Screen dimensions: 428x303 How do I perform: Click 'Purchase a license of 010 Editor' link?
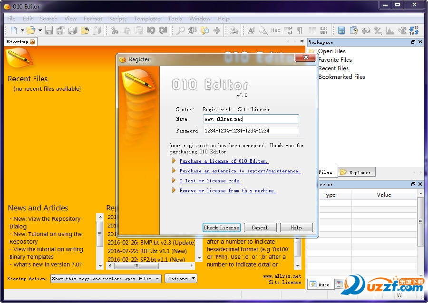pyautogui.click(x=224, y=161)
